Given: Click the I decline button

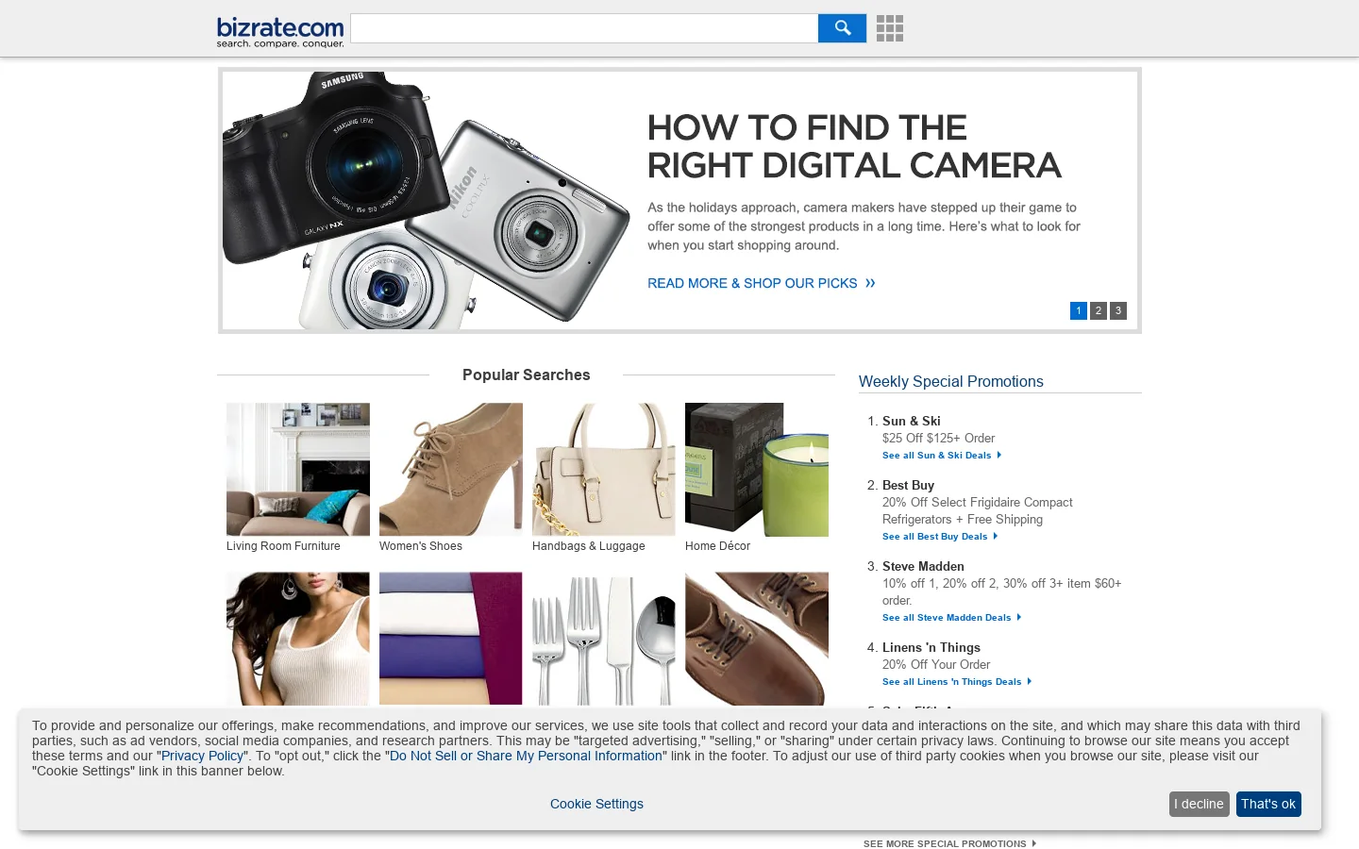Looking at the screenshot, I should [x=1199, y=804].
